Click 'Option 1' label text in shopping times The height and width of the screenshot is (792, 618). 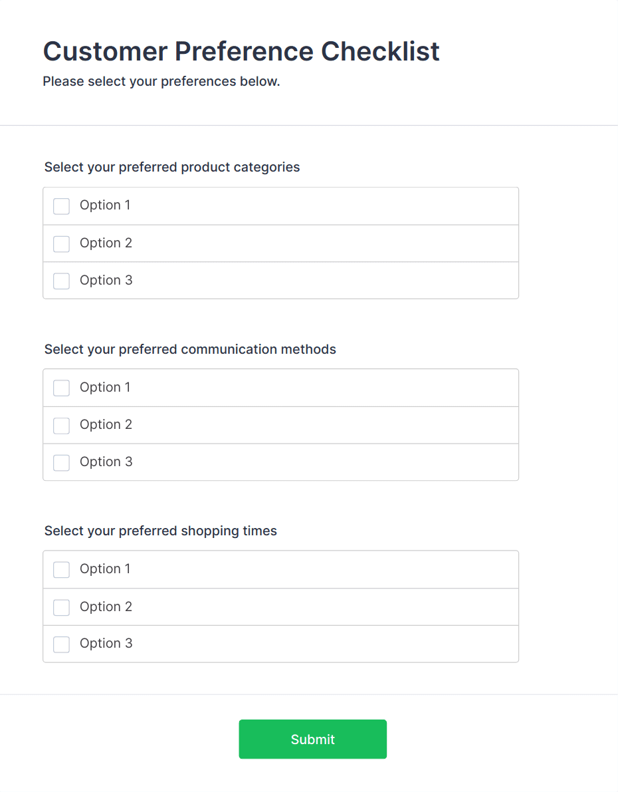pos(105,569)
